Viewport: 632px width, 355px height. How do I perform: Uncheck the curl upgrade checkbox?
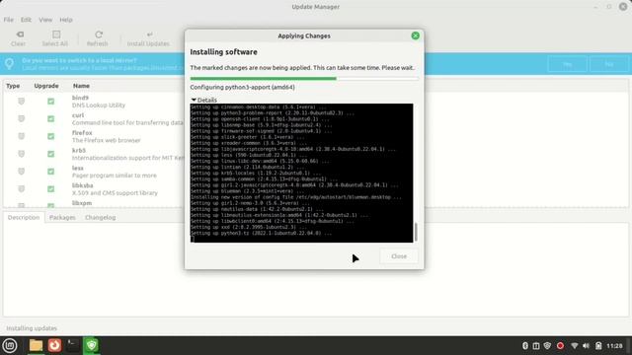(x=50, y=118)
